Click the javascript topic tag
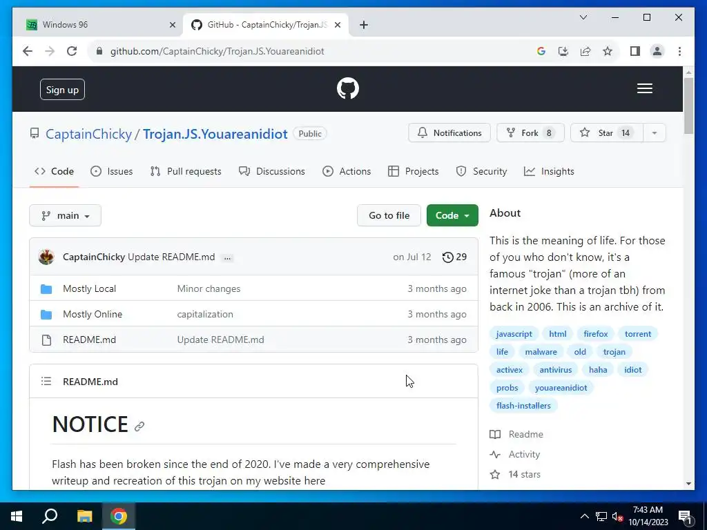 coord(514,334)
